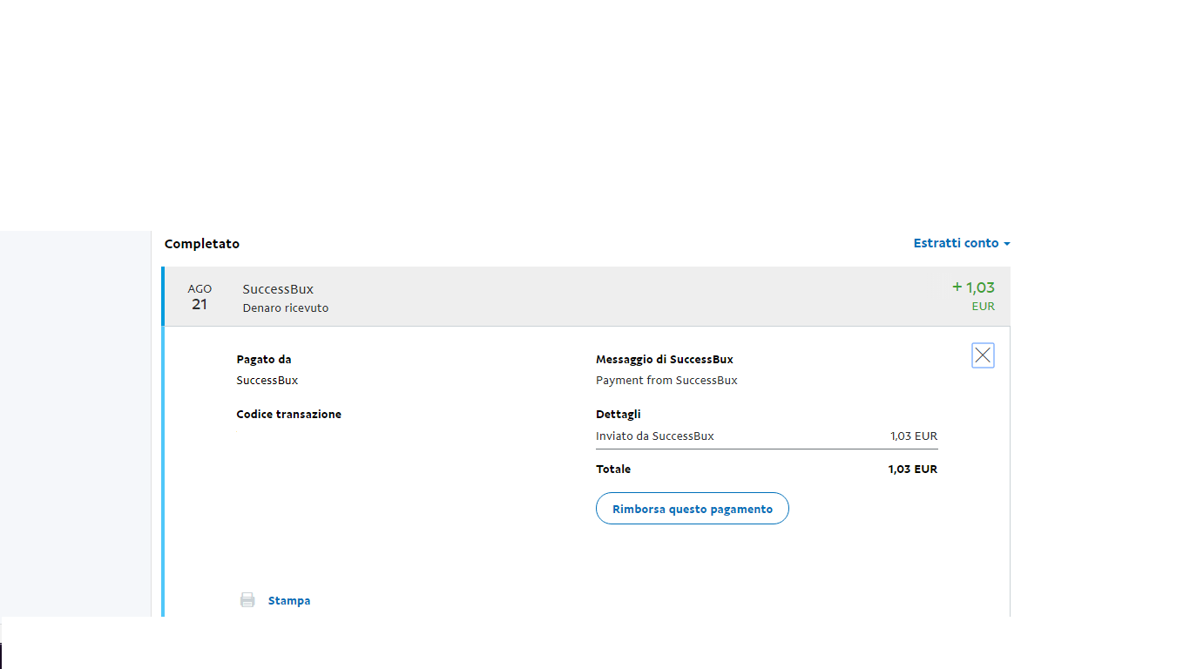1190x669 pixels.
Task: Click Inviato da SuccessBux line
Action: [x=655, y=436]
